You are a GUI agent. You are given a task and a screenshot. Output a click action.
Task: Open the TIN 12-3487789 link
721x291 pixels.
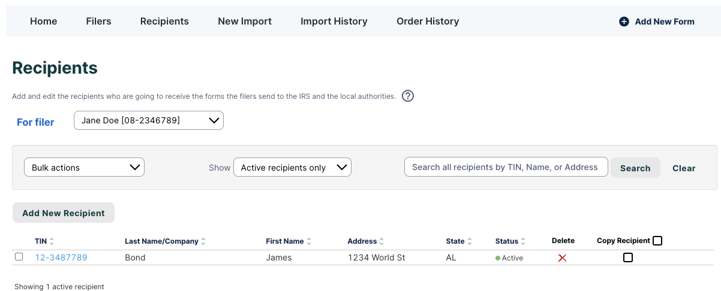[61, 257]
